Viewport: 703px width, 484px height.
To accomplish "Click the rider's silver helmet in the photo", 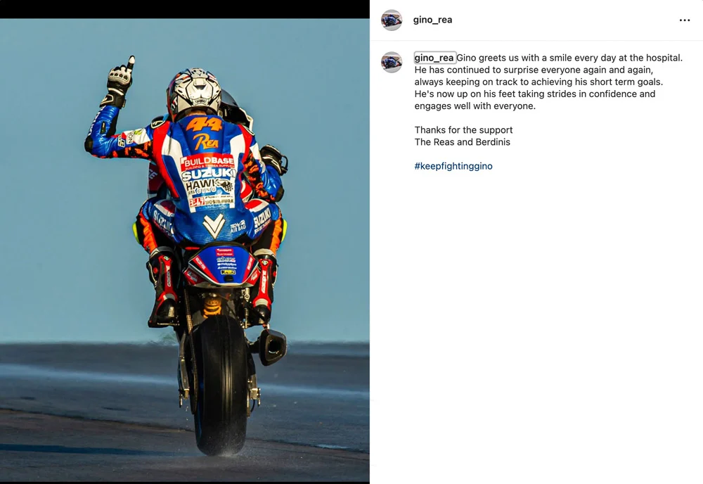I will point(195,93).
